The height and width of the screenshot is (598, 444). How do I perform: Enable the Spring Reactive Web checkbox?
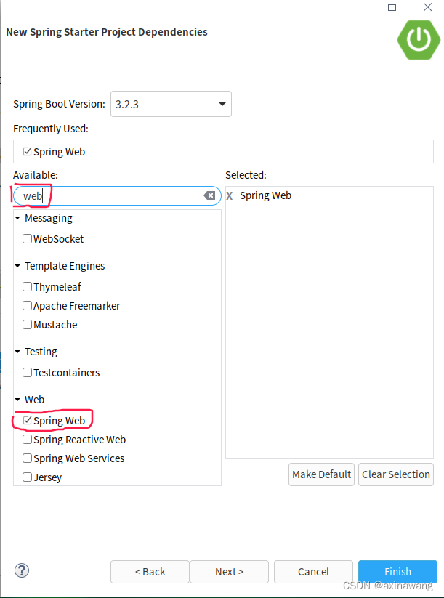[x=27, y=439]
